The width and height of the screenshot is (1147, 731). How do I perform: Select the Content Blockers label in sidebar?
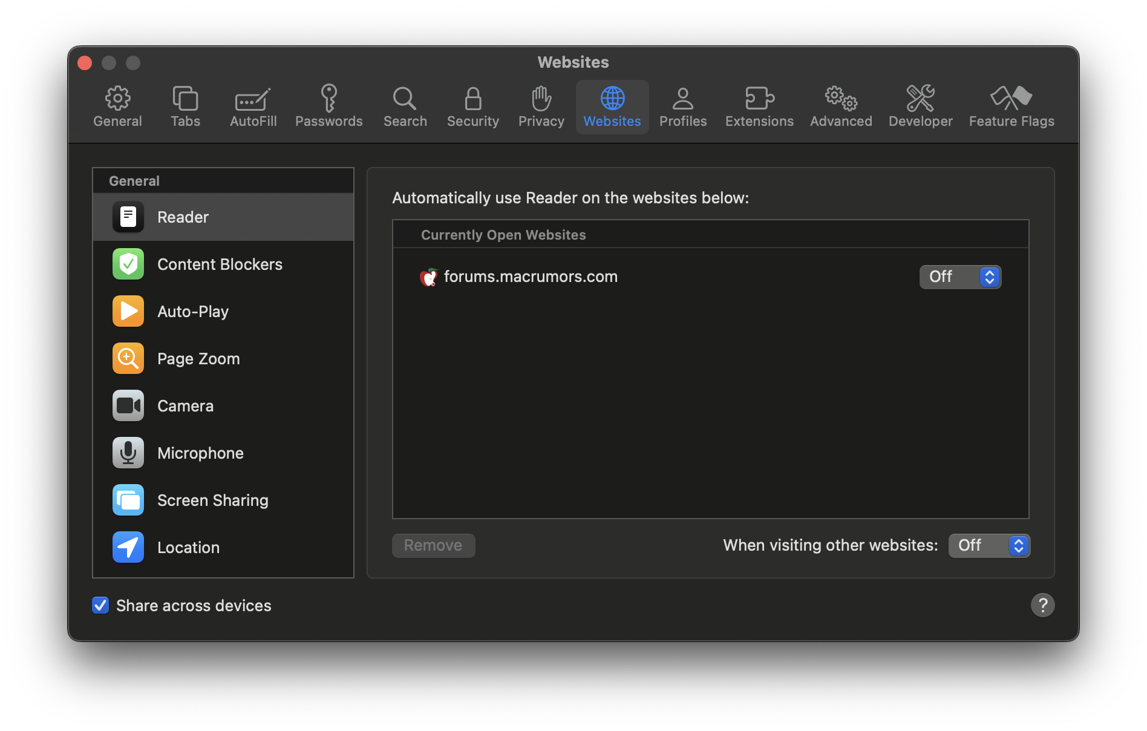pos(220,264)
